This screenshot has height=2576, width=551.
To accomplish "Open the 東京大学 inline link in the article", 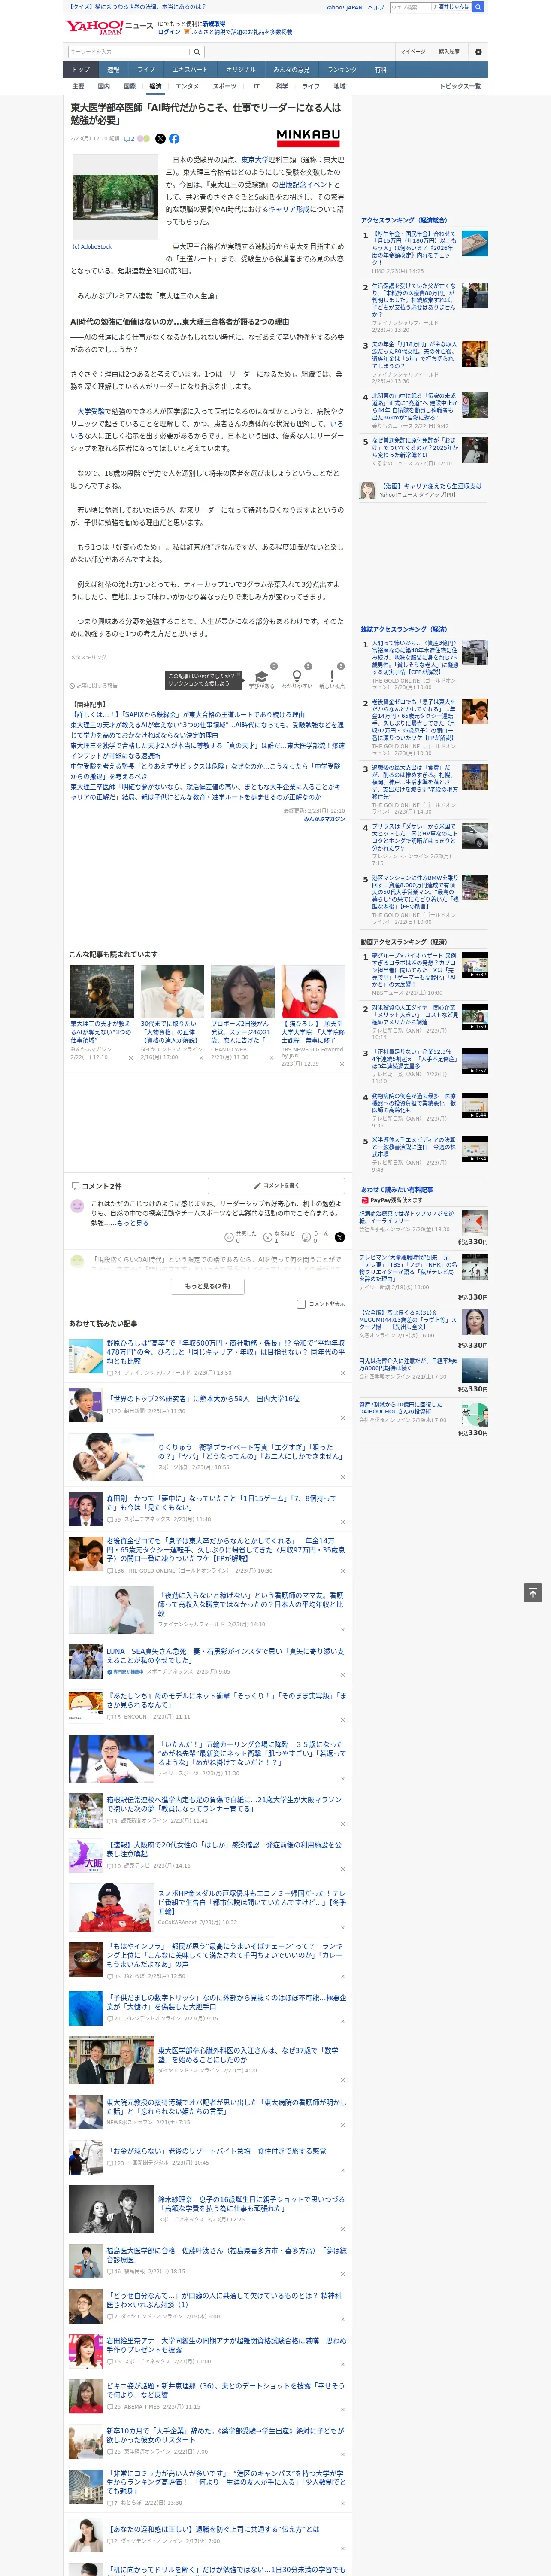I will coord(254,160).
